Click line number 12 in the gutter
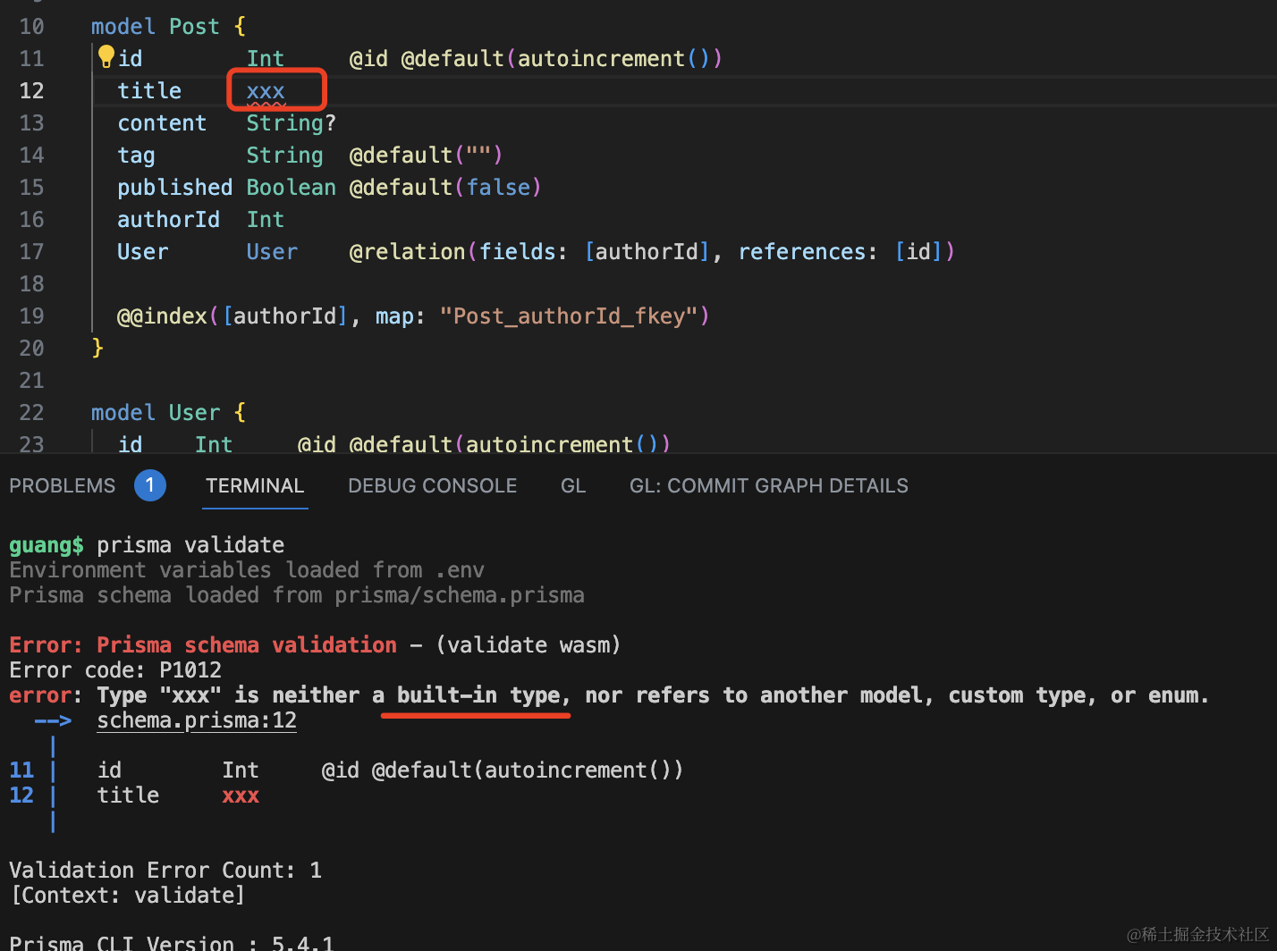 pos(31,91)
